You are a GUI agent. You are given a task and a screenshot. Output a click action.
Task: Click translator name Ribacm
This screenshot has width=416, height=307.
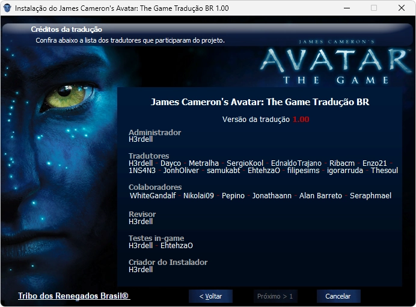(342, 163)
